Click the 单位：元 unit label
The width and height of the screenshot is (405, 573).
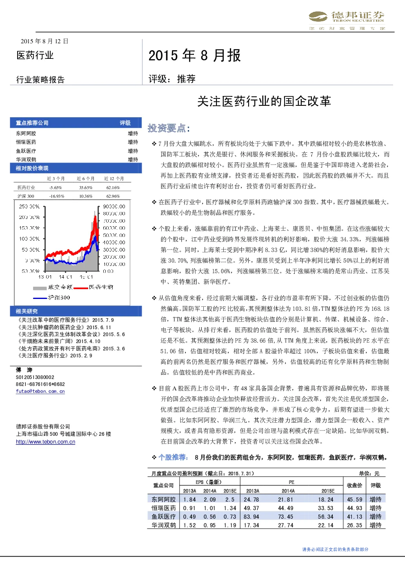tap(369, 474)
